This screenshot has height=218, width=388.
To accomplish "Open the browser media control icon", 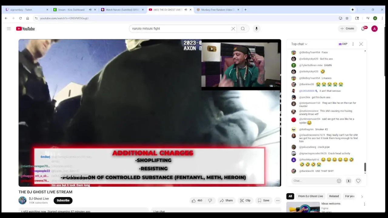I will [x=368, y=18].
